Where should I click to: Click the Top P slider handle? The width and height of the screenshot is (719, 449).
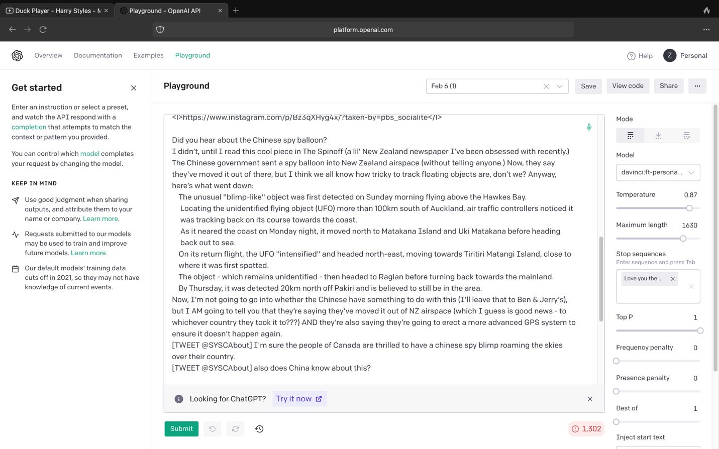700,330
